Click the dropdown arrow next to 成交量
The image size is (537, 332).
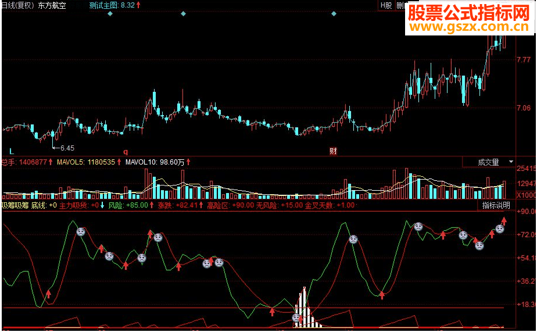click(x=511, y=162)
